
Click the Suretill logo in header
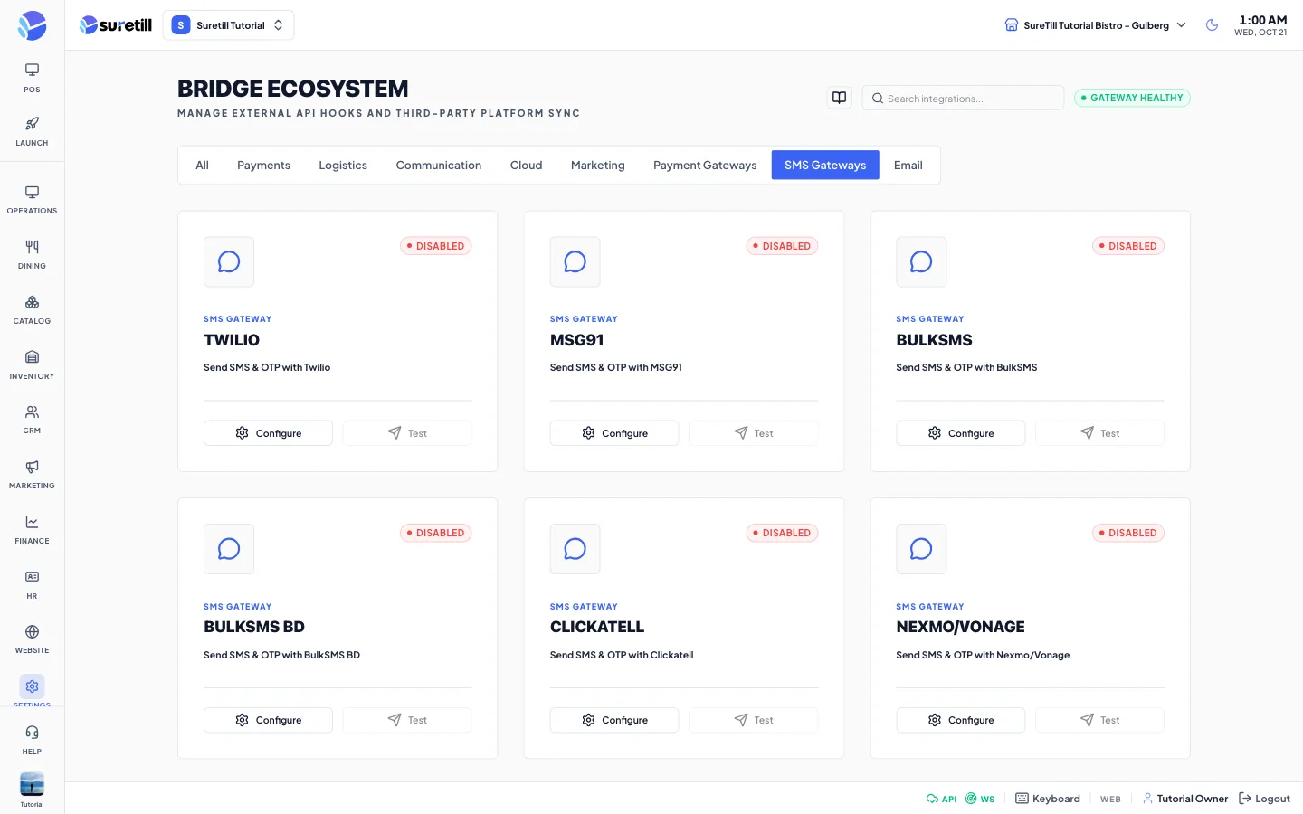116,25
